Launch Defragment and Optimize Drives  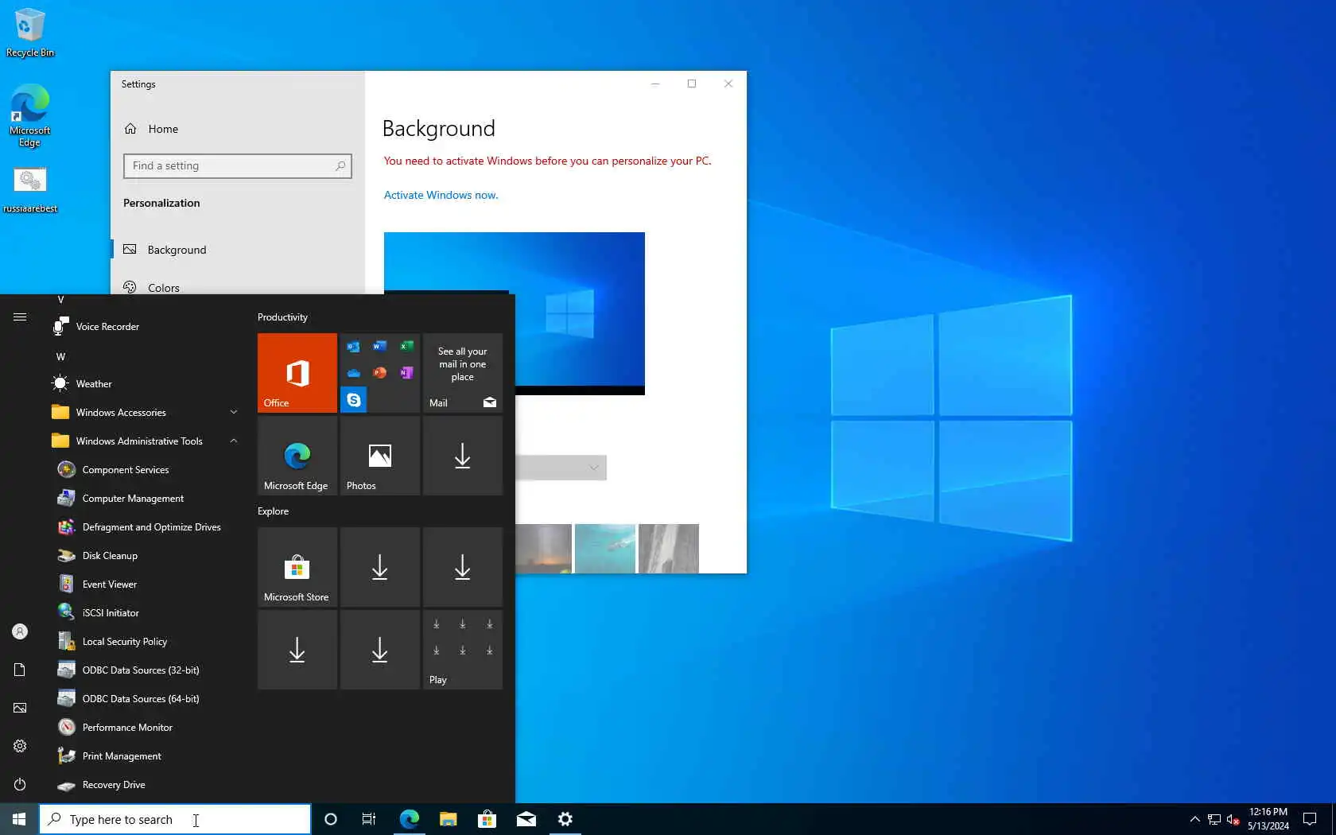(146, 527)
